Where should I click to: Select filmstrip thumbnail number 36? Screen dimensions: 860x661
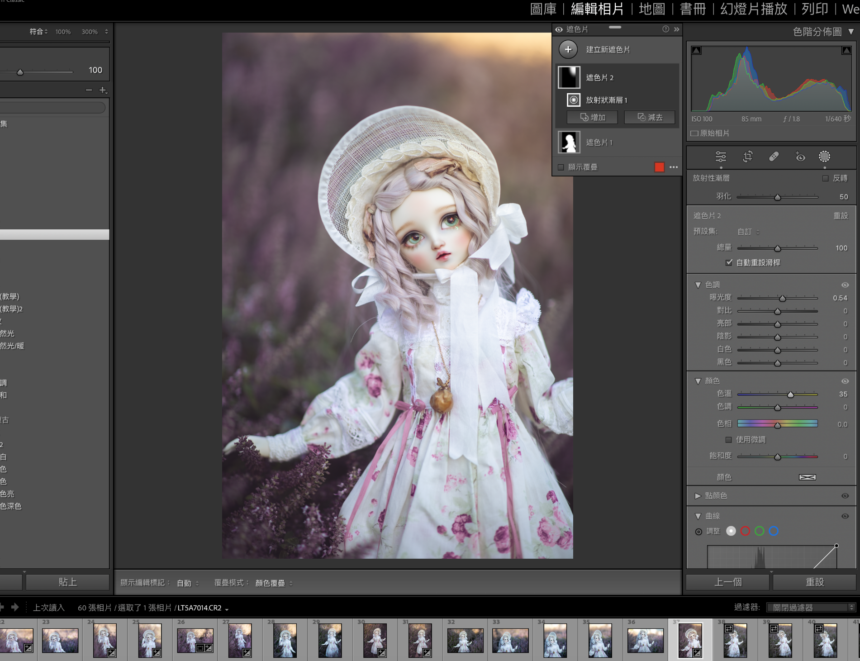[x=645, y=641]
